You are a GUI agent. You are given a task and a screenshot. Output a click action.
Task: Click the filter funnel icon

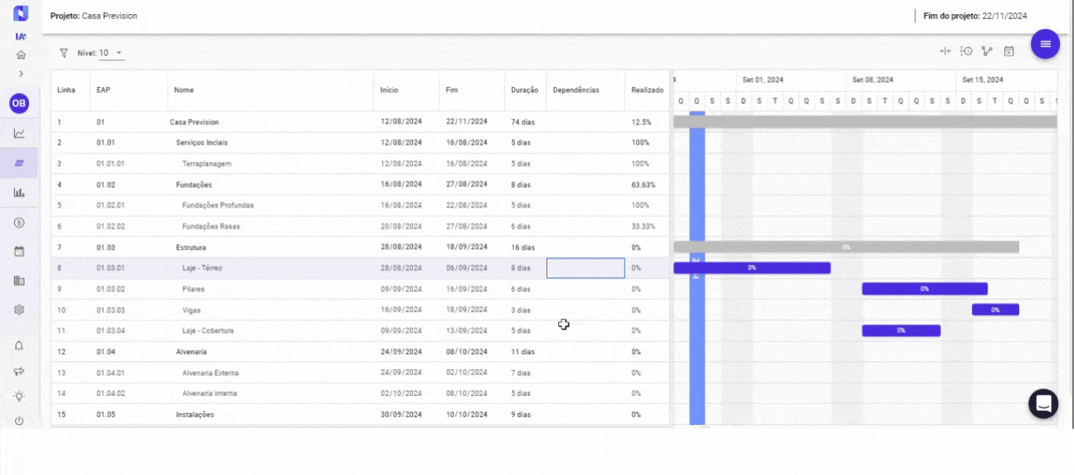(63, 53)
